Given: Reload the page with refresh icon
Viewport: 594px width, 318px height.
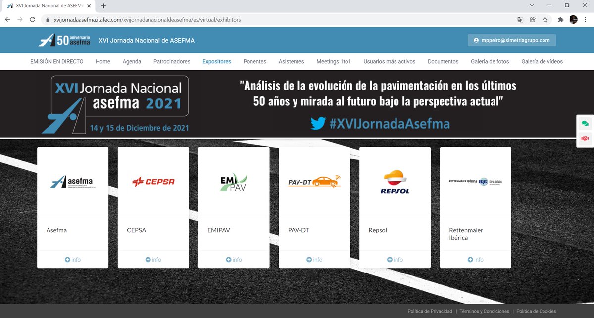Looking at the screenshot, I should pyautogui.click(x=32, y=20).
